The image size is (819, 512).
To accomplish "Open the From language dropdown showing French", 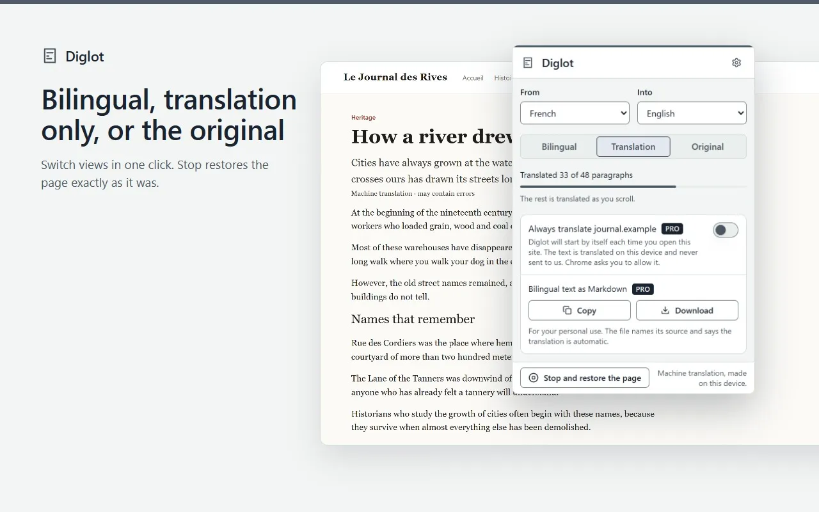I will 575,113.
